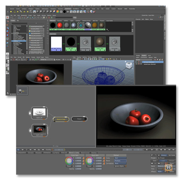
Task: Select the arrow Select tool in Maya toolbox
Action: (7, 17)
